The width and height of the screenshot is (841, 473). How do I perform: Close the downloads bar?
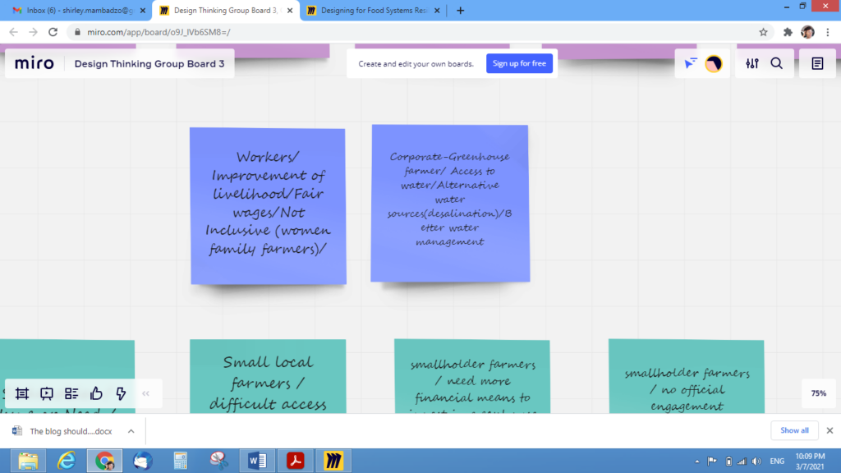(830, 430)
